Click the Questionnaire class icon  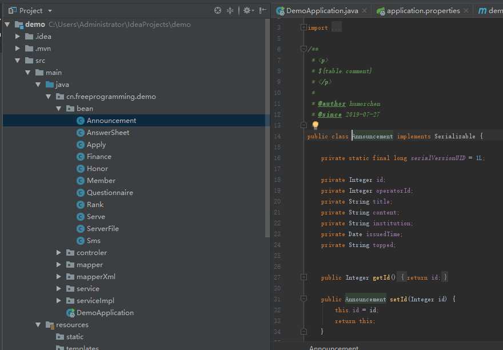tap(81, 193)
